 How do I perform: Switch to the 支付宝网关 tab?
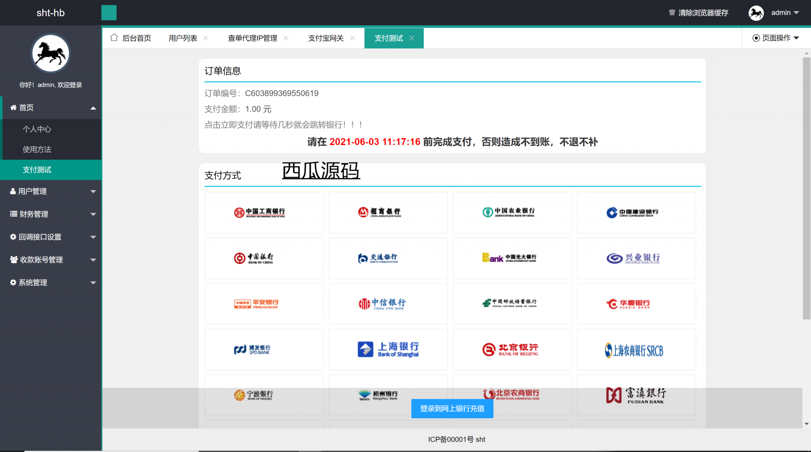[326, 38]
